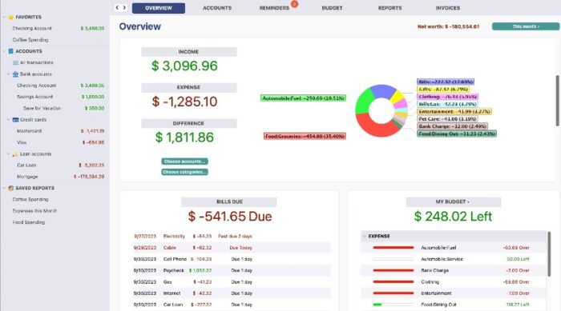Select the Internet bill row
This screenshot has width=561, height=311.
click(232, 293)
